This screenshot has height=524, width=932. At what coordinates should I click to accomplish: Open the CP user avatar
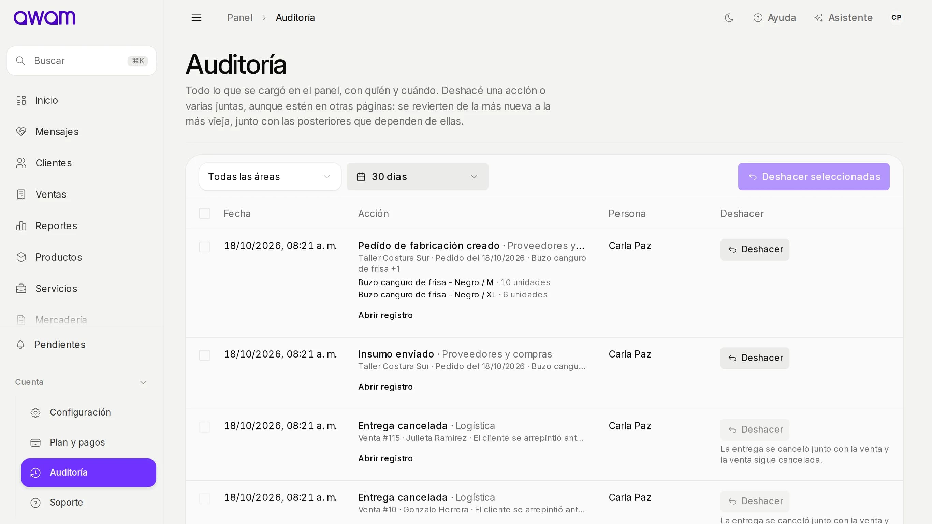pyautogui.click(x=896, y=18)
